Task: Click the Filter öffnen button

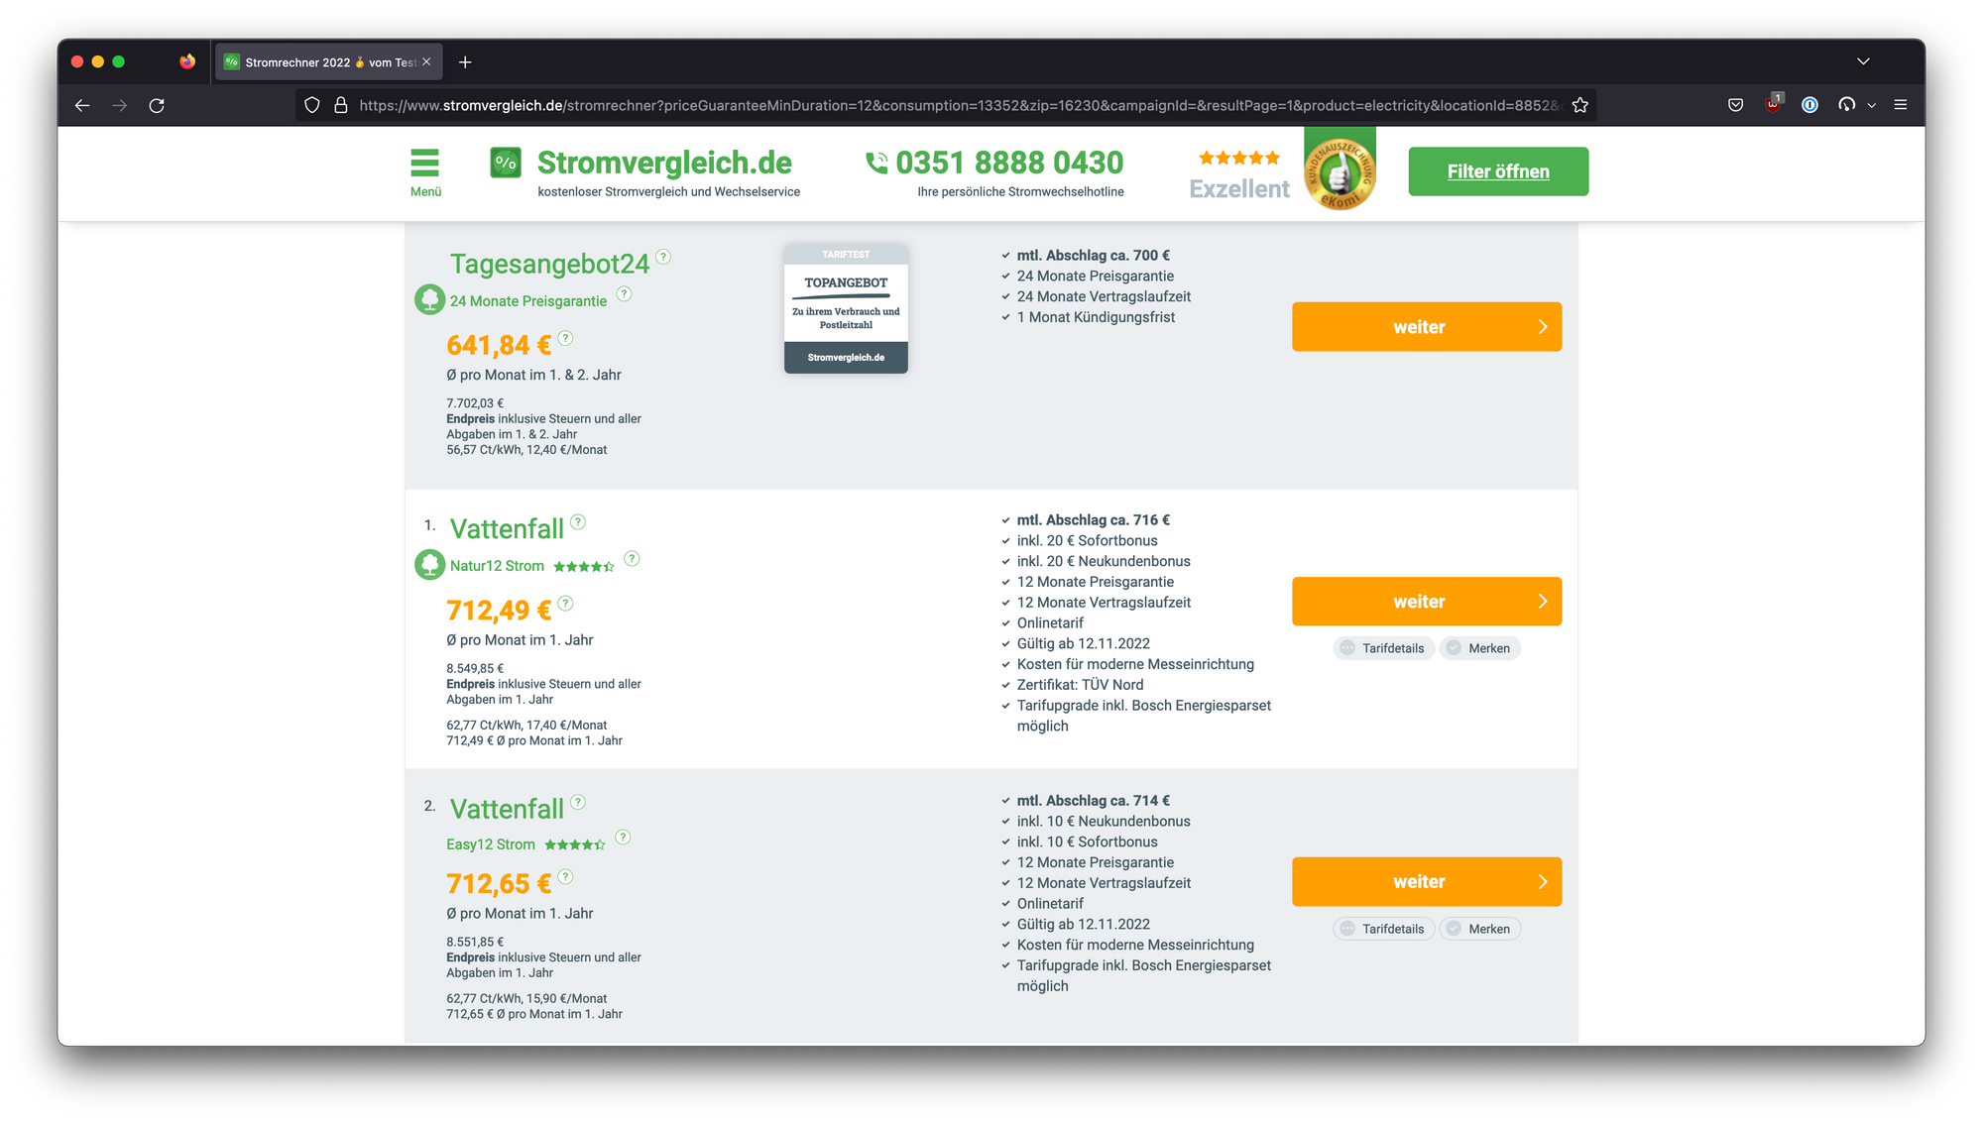Action: point(1498,171)
